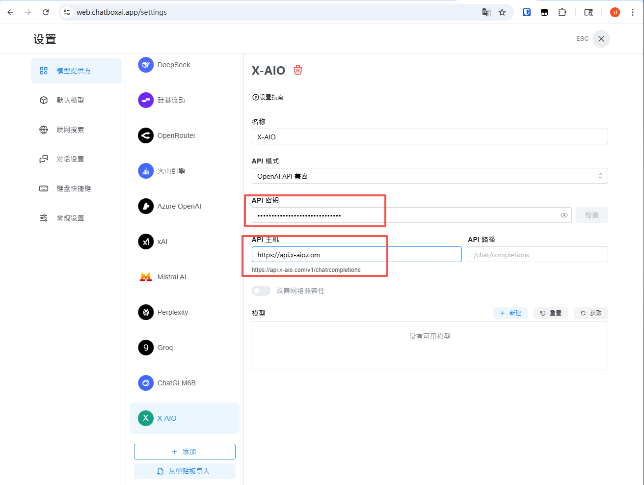
Task: Click the 新建 model button
Action: click(510, 313)
